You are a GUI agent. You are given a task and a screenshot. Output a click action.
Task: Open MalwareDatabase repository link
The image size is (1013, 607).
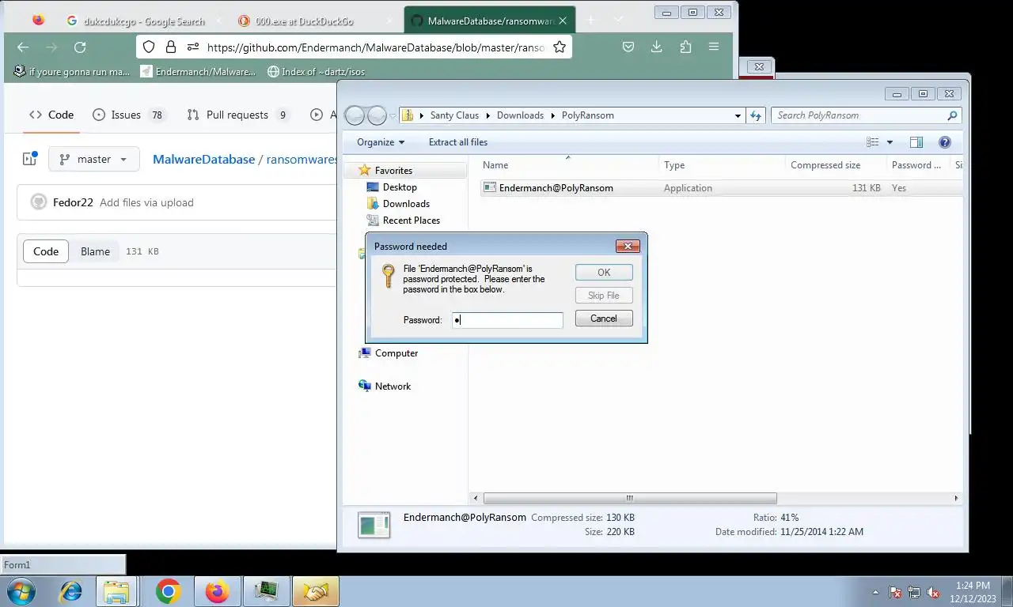pyautogui.click(x=203, y=159)
